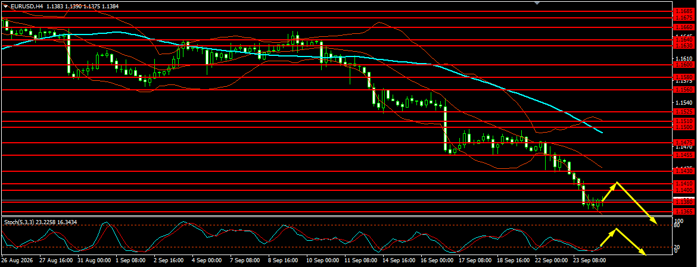Image resolution: width=697 pixels, height=267 pixels.
Task: Click the 1.1430 price level label
Action: (683, 171)
